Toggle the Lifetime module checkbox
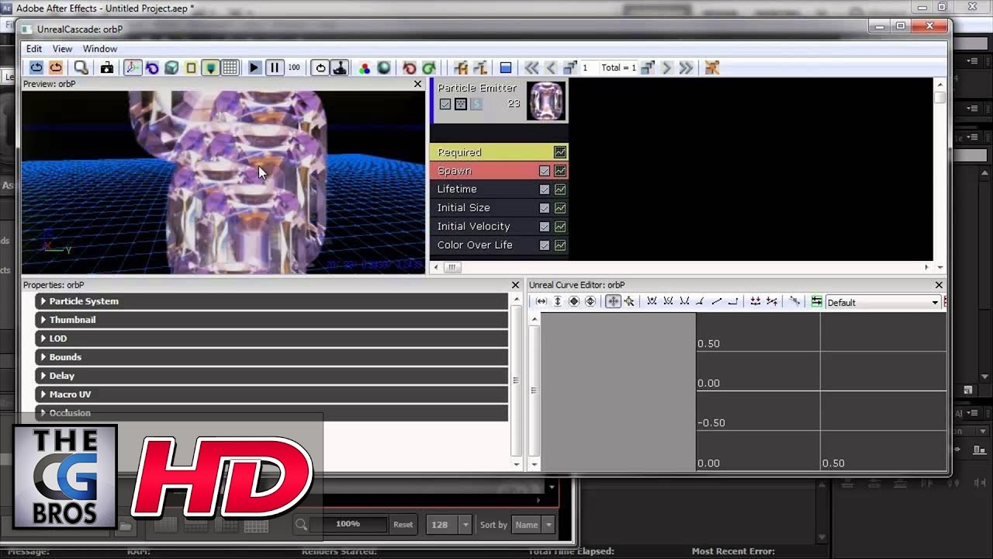This screenshot has height=559, width=993. click(x=545, y=189)
